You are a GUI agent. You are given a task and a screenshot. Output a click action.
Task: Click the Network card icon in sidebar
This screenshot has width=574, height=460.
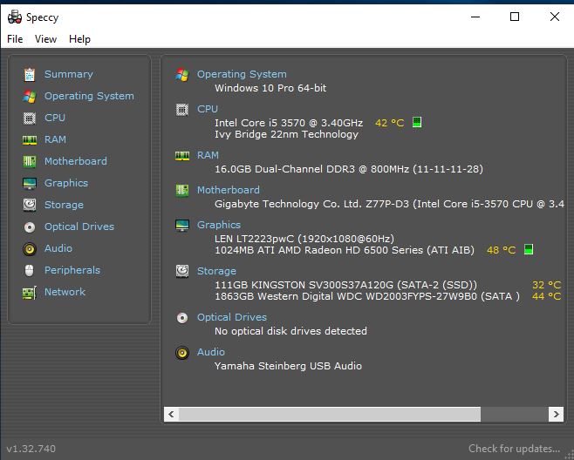30,293
